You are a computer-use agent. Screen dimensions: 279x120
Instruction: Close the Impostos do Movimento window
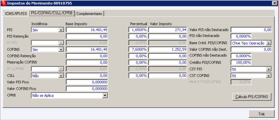pos(275,3)
